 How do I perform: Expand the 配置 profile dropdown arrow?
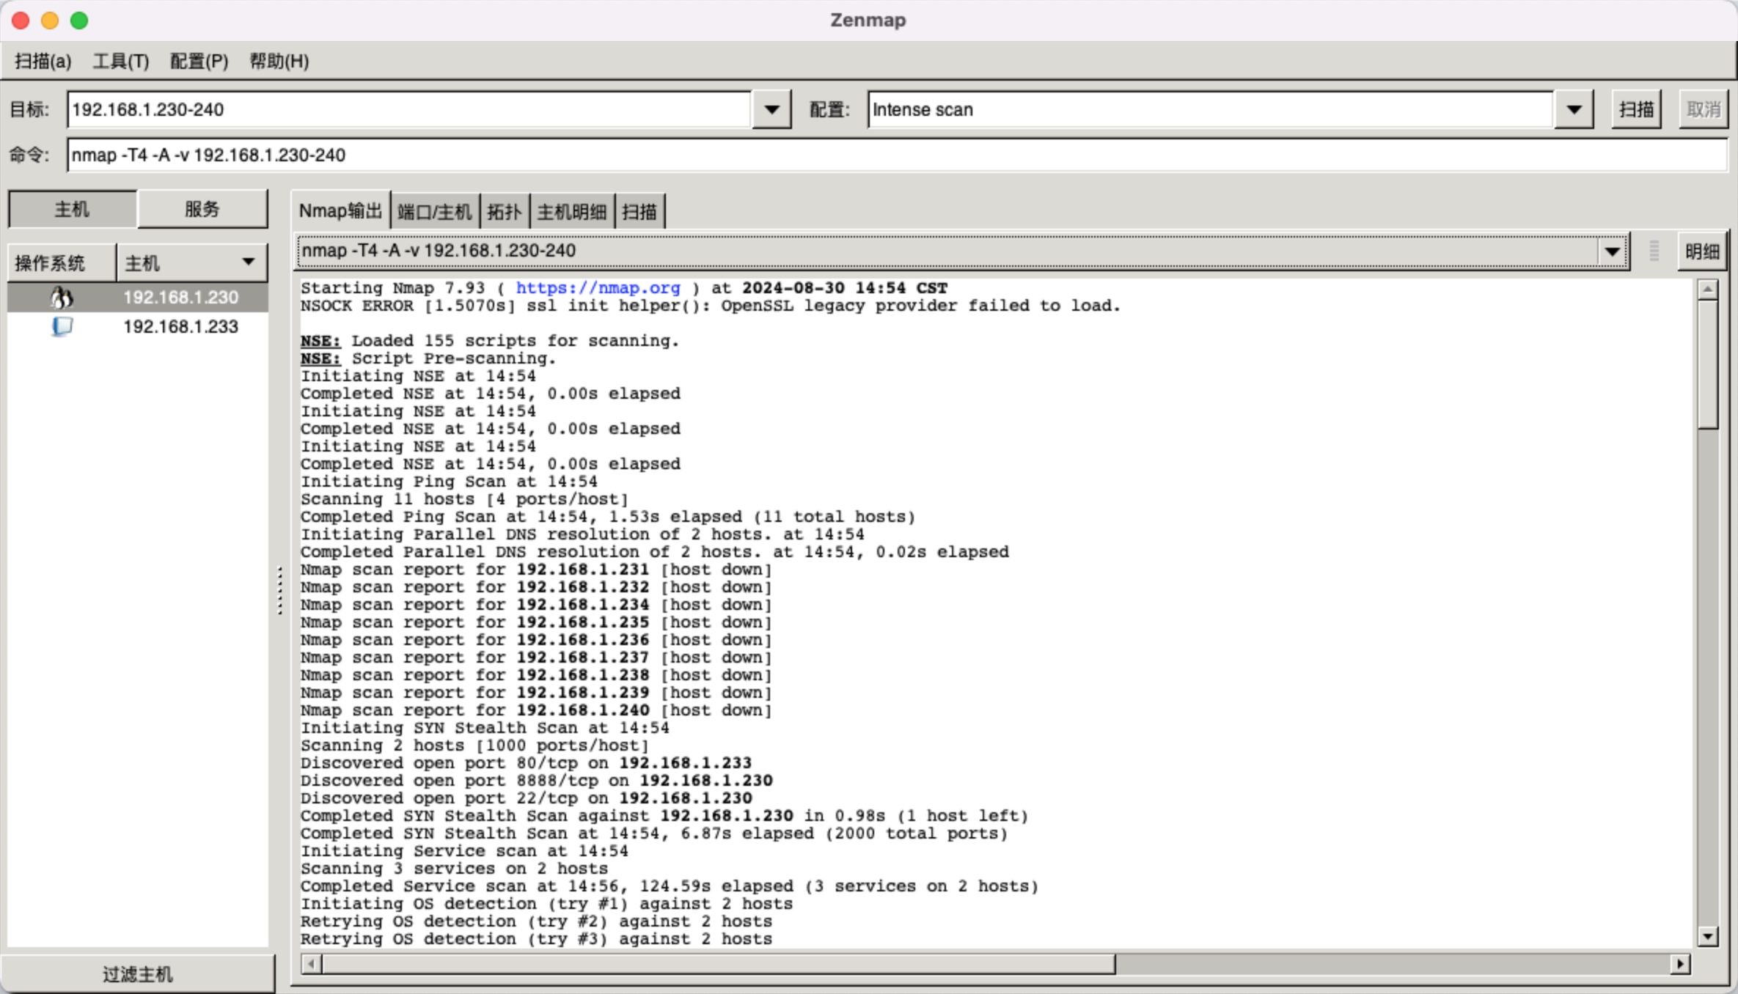tap(1574, 110)
